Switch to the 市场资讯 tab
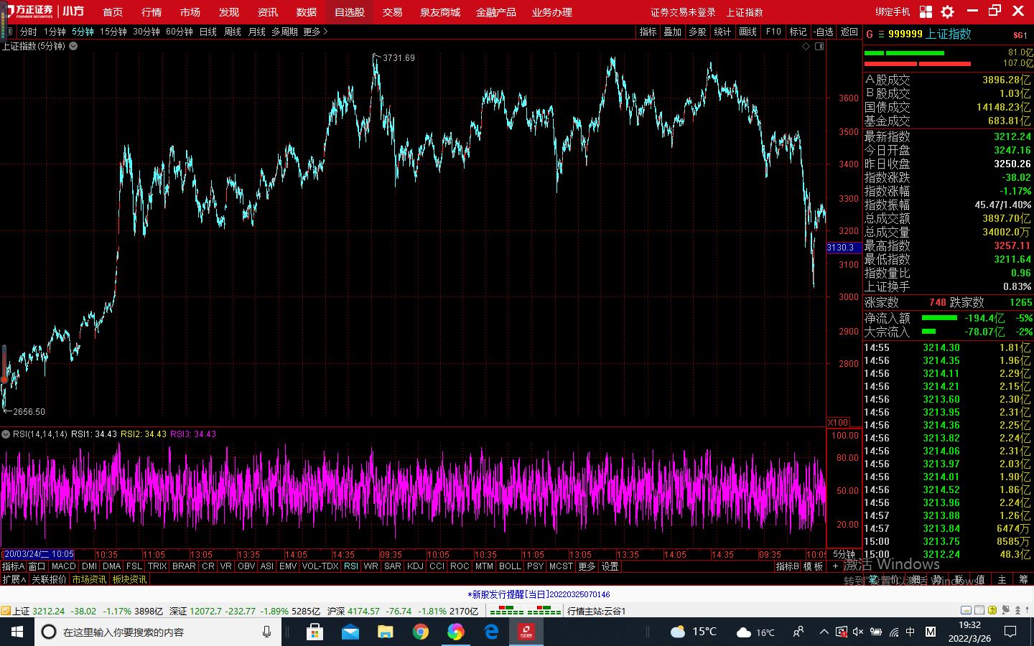The height and width of the screenshot is (646, 1034). point(89,579)
